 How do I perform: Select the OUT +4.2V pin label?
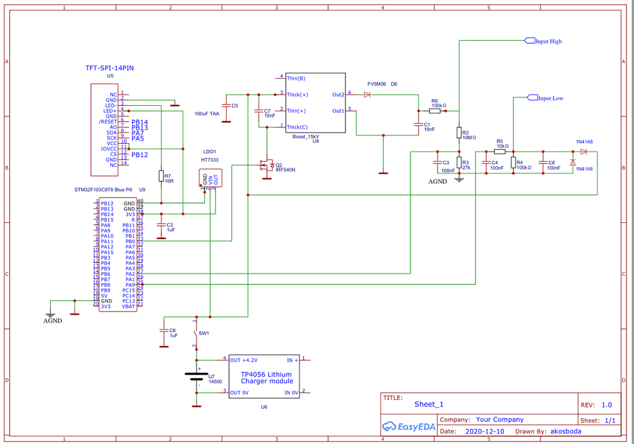[244, 360]
